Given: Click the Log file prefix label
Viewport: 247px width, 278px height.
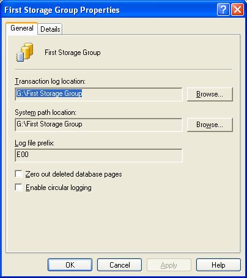Looking at the screenshot, I should [x=34, y=143].
